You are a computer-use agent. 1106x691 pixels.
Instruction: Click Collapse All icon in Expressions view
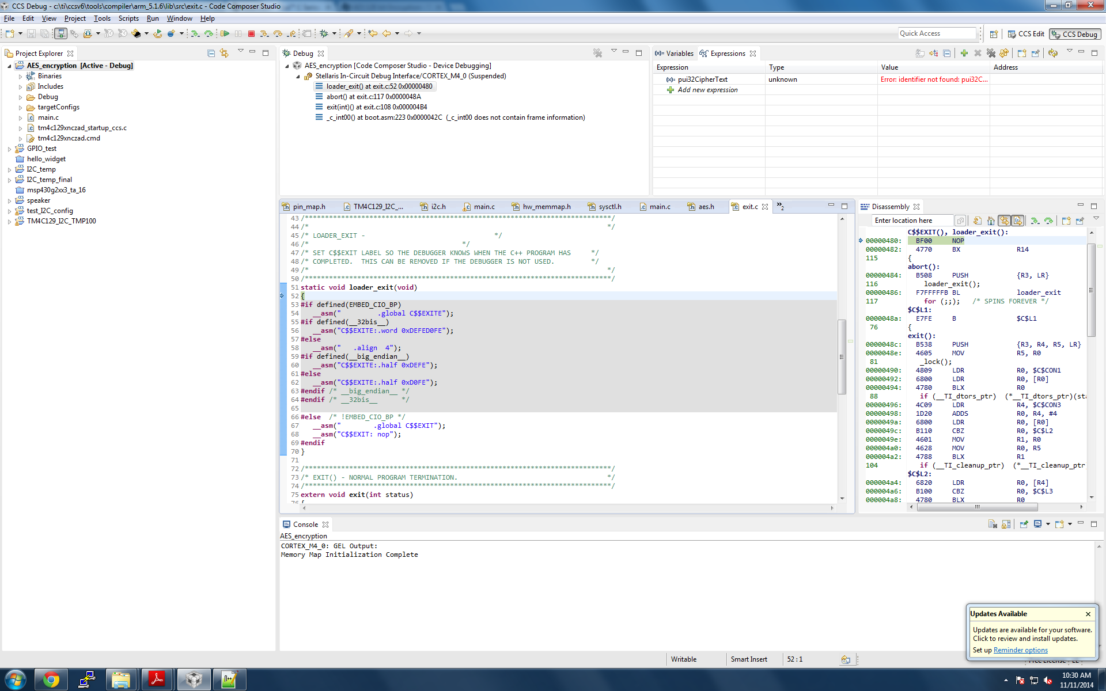pyautogui.click(x=946, y=53)
